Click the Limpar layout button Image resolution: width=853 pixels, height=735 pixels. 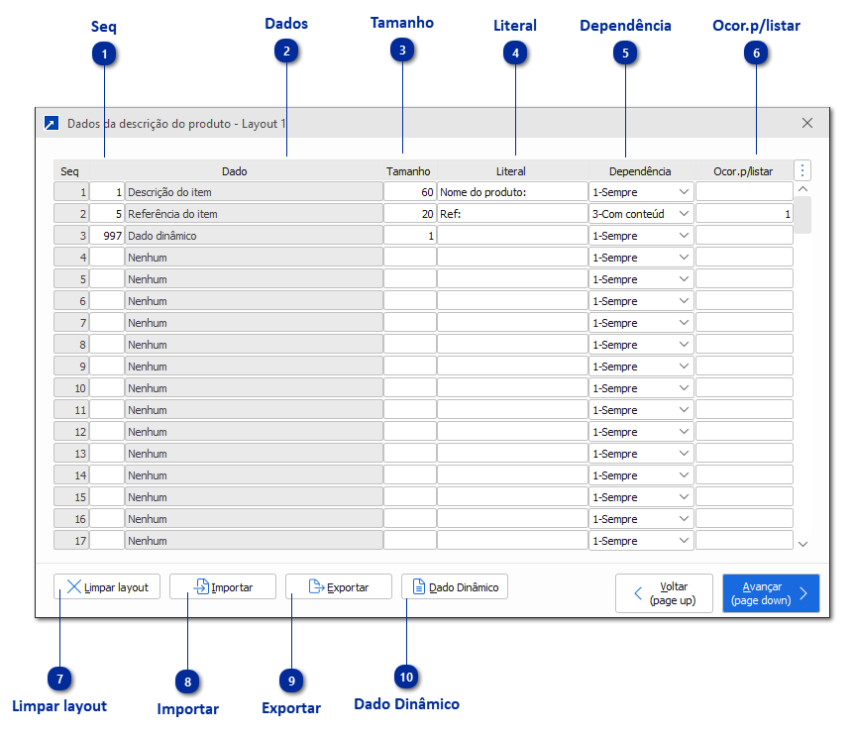click(107, 586)
